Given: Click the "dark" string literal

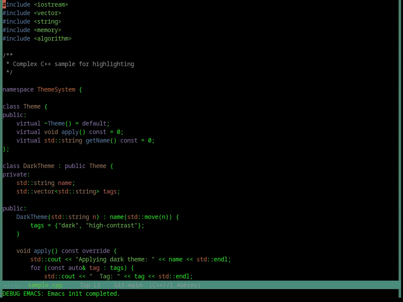Looking at the screenshot, I should point(68,225).
